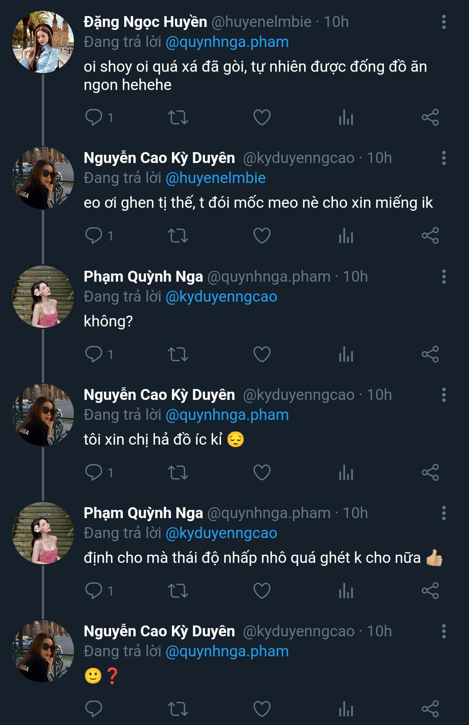This screenshot has width=469, height=725.
Task: Open more options on 'định cho mà thái độ' tweet
Action: click(443, 513)
